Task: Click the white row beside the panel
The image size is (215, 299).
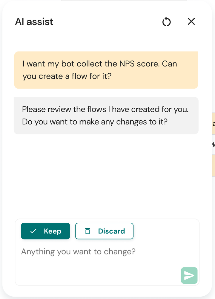Action: (214, 145)
